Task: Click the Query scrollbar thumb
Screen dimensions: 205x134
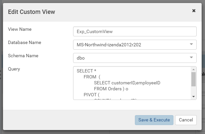Action: click(x=193, y=79)
